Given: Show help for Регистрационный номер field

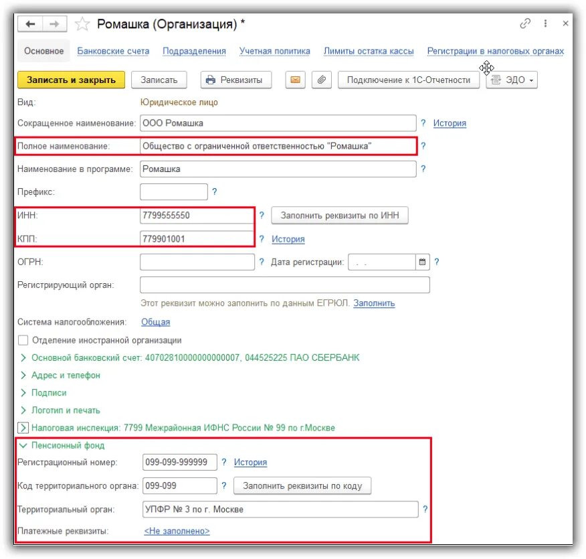Looking at the screenshot, I should [224, 462].
